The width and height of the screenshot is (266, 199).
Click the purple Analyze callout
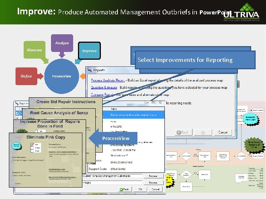62,43
